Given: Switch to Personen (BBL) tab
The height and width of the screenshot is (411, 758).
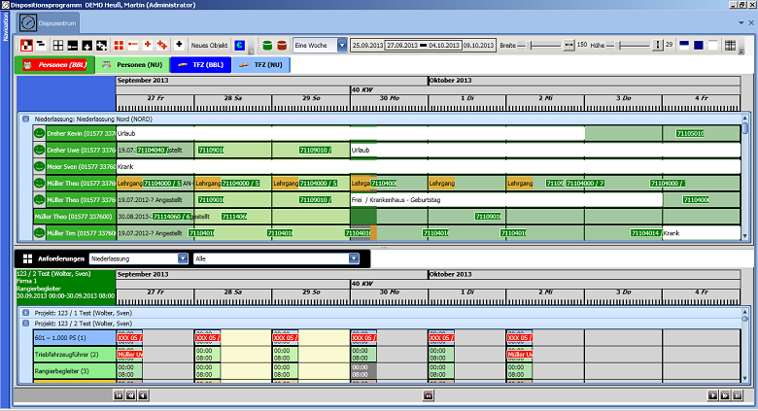Looking at the screenshot, I should coord(54,65).
